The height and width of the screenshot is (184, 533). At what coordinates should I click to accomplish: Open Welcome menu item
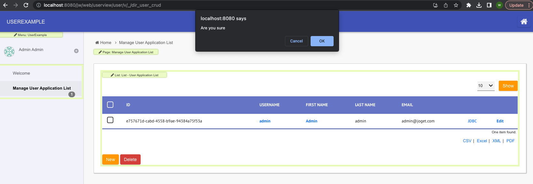click(x=41, y=73)
